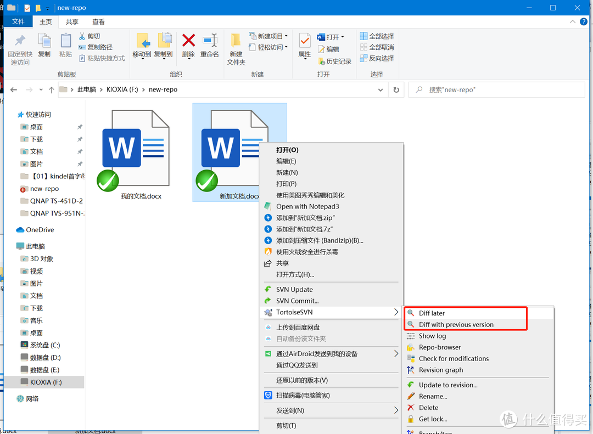Image resolution: width=593 pixels, height=434 pixels.
Task: Click the Cut (剪切) ribbon command
Action: [x=89, y=36]
